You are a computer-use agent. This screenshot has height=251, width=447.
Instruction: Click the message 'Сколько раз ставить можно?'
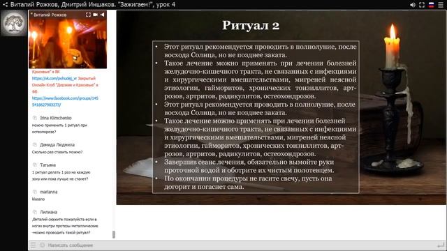[57, 152]
